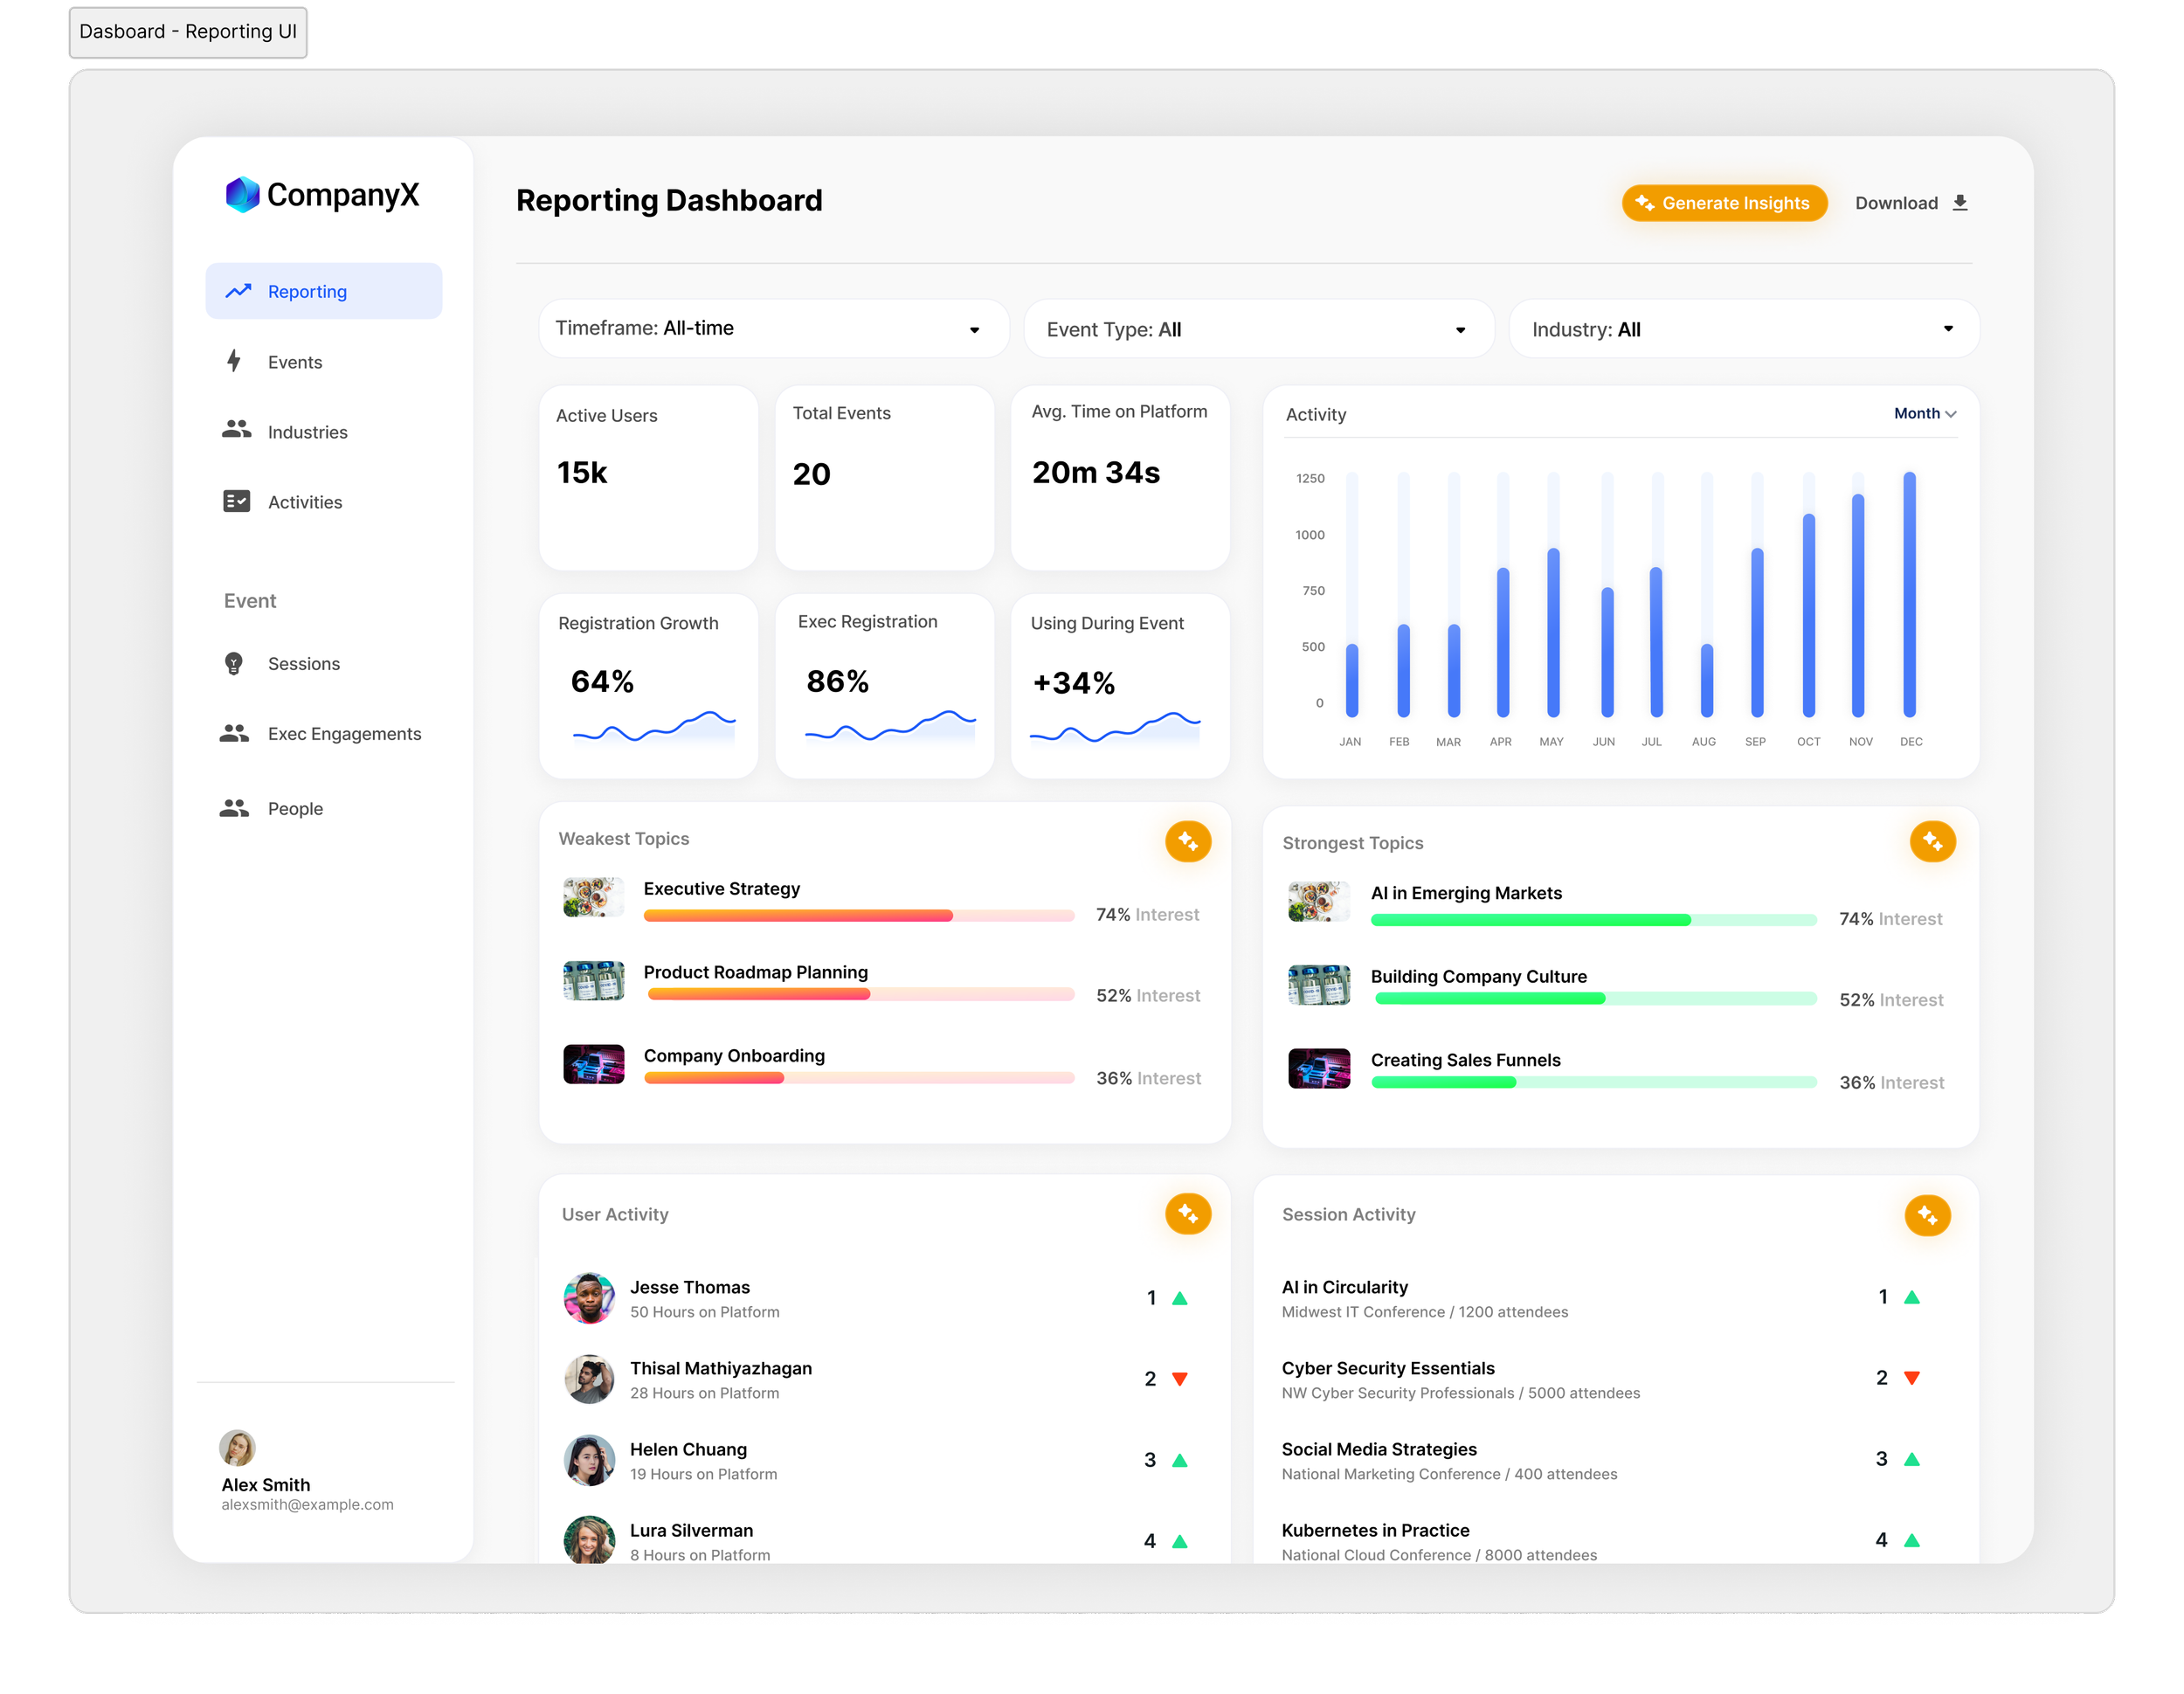Click the Download arrow icon
This screenshot has height=1694, width=2184.
point(1959,203)
